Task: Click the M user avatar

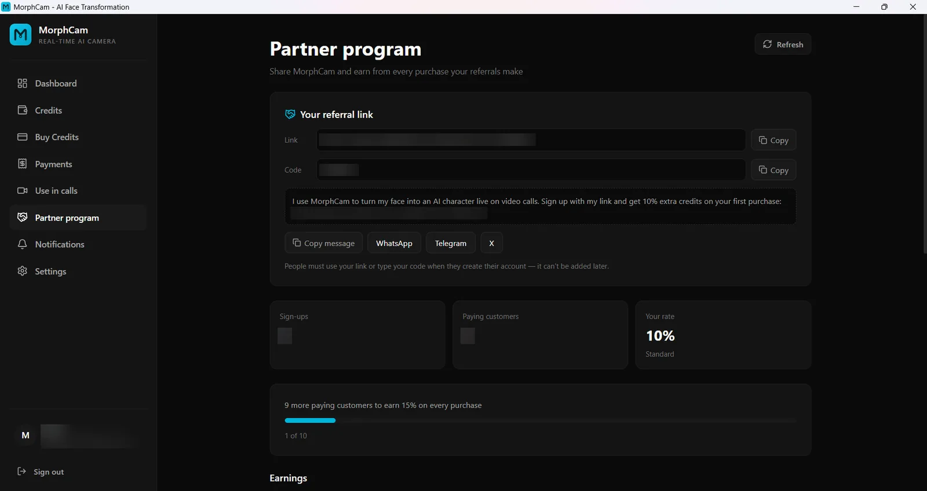Action: click(x=25, y=435)
